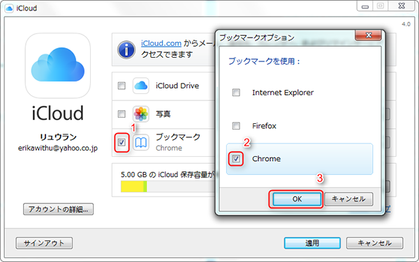Enable the 写真 checkbox

tap(122, 114)
